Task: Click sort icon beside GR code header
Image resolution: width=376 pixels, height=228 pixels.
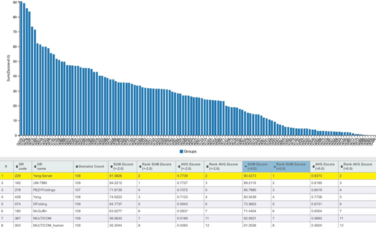Action: 17,167
